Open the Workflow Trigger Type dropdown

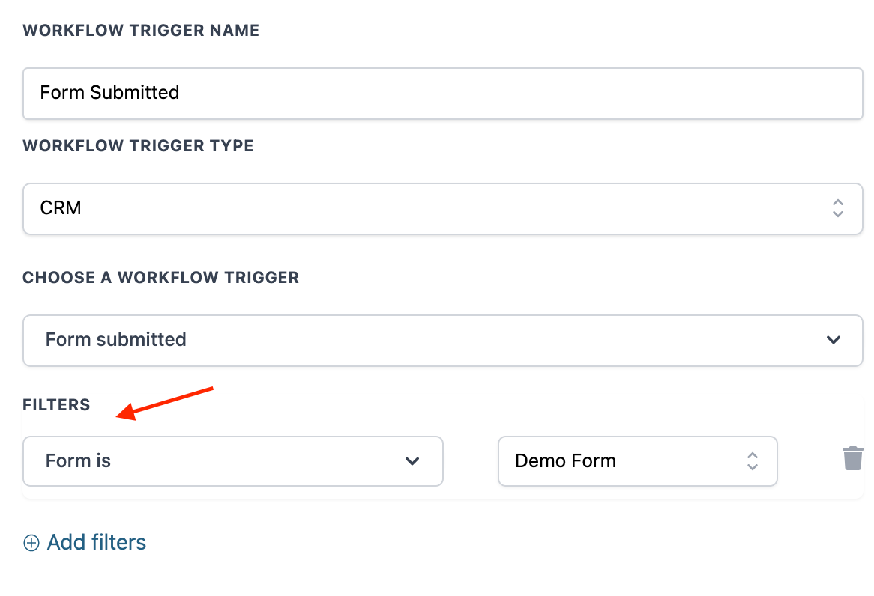pos(442,208)
